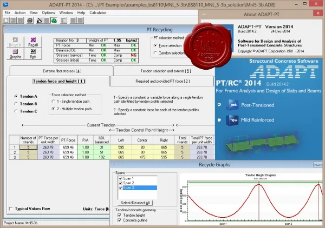Click the Recycle Graphs window minimize button
This screenshot has width=325, height=228.
coord(317,165)
